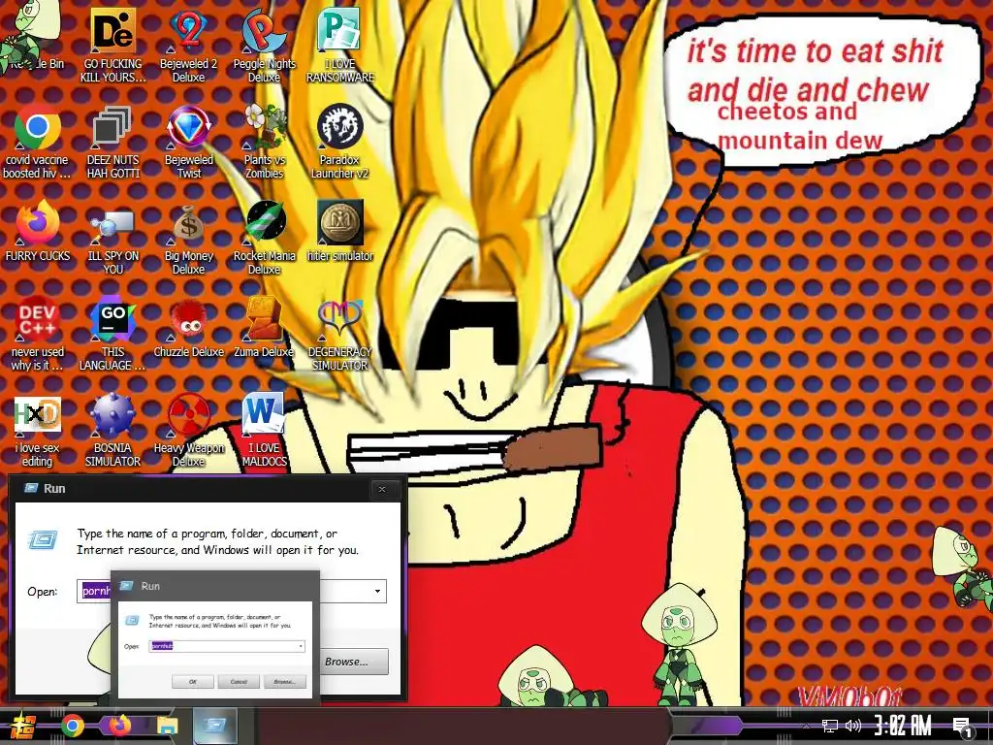The image size is (993, 745).
Task: Open Bejeweled Twist desktop shortcut
Action: pos(189,141)
